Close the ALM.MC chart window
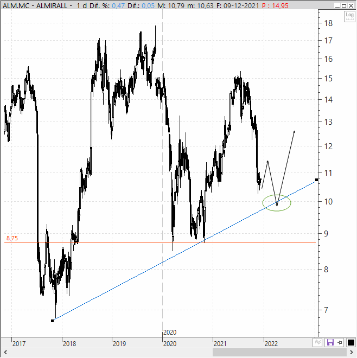 pos(351,6)
